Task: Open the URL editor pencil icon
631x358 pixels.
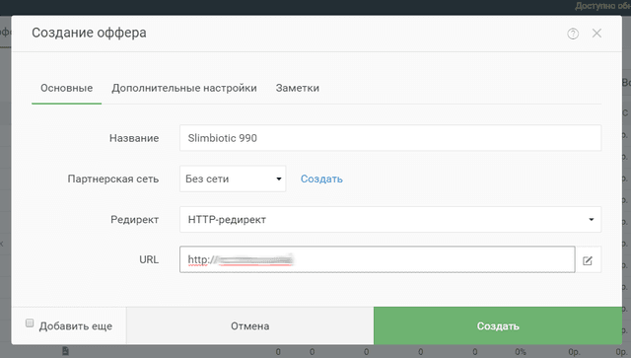Action: (588, 260)
